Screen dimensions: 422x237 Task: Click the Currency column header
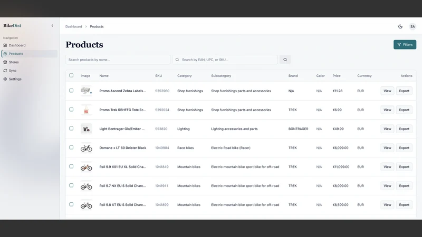pyautogui.click(x=364, y=76)
